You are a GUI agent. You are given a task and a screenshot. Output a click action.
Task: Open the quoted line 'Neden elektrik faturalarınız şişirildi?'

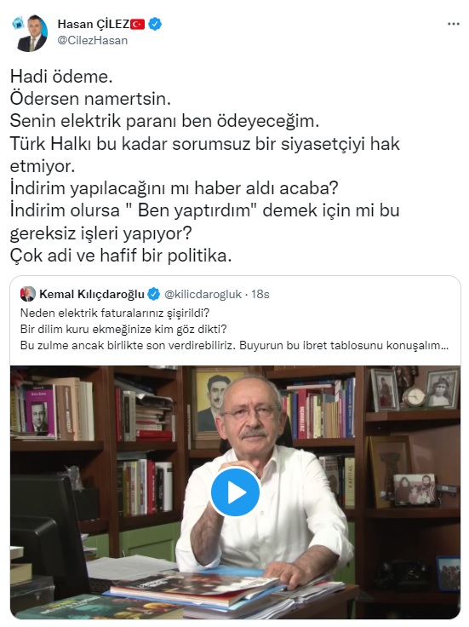(x=115, y=313)
